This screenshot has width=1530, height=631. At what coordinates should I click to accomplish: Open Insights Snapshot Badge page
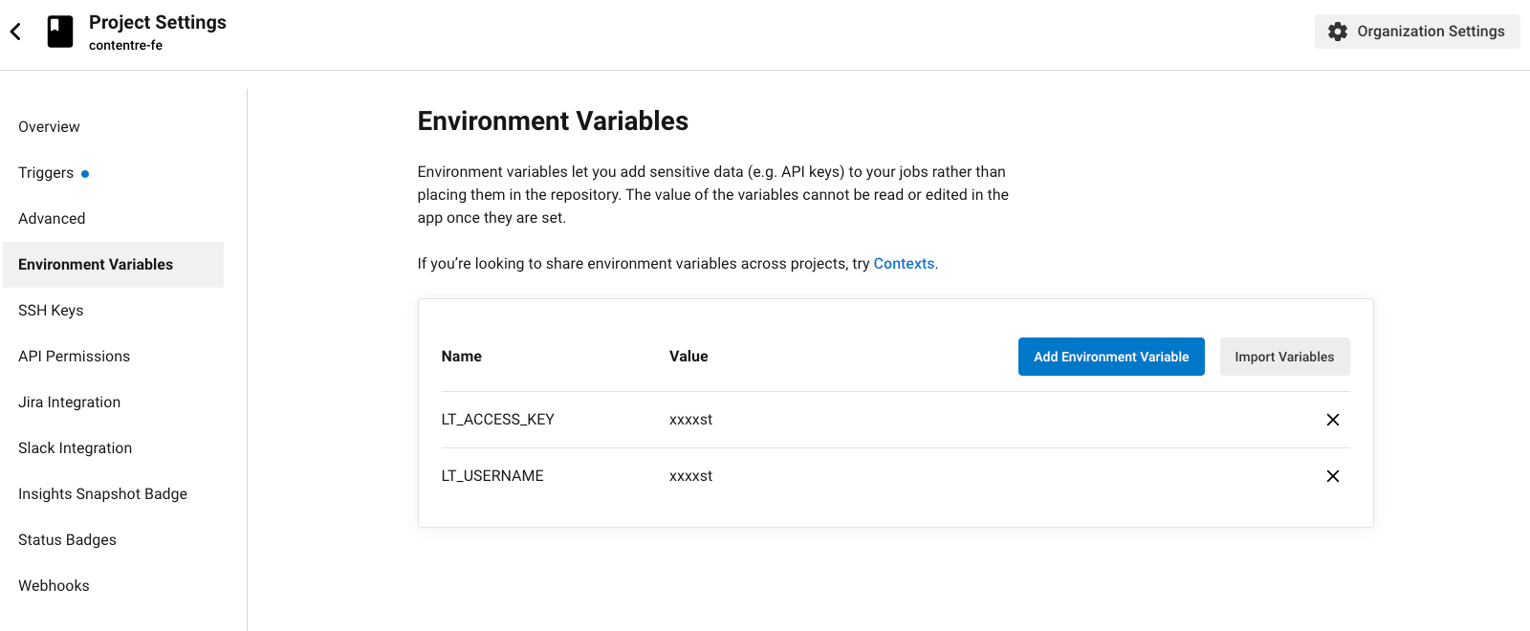pyautogui.click(x=102, y=494)
